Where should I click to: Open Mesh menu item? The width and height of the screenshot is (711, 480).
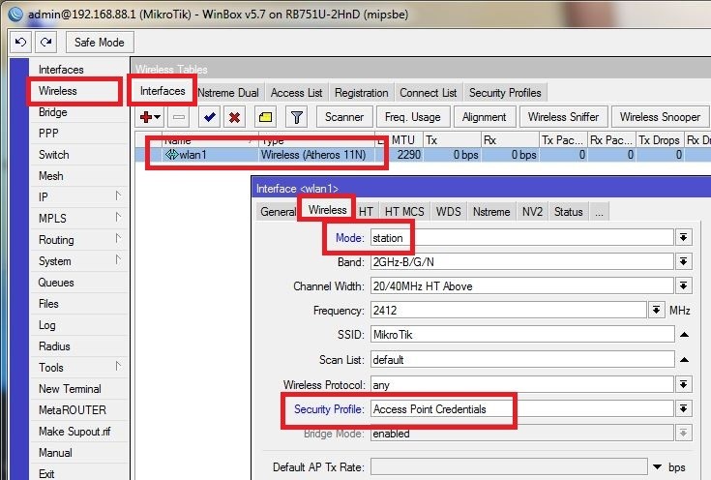(x=50, y=176)
